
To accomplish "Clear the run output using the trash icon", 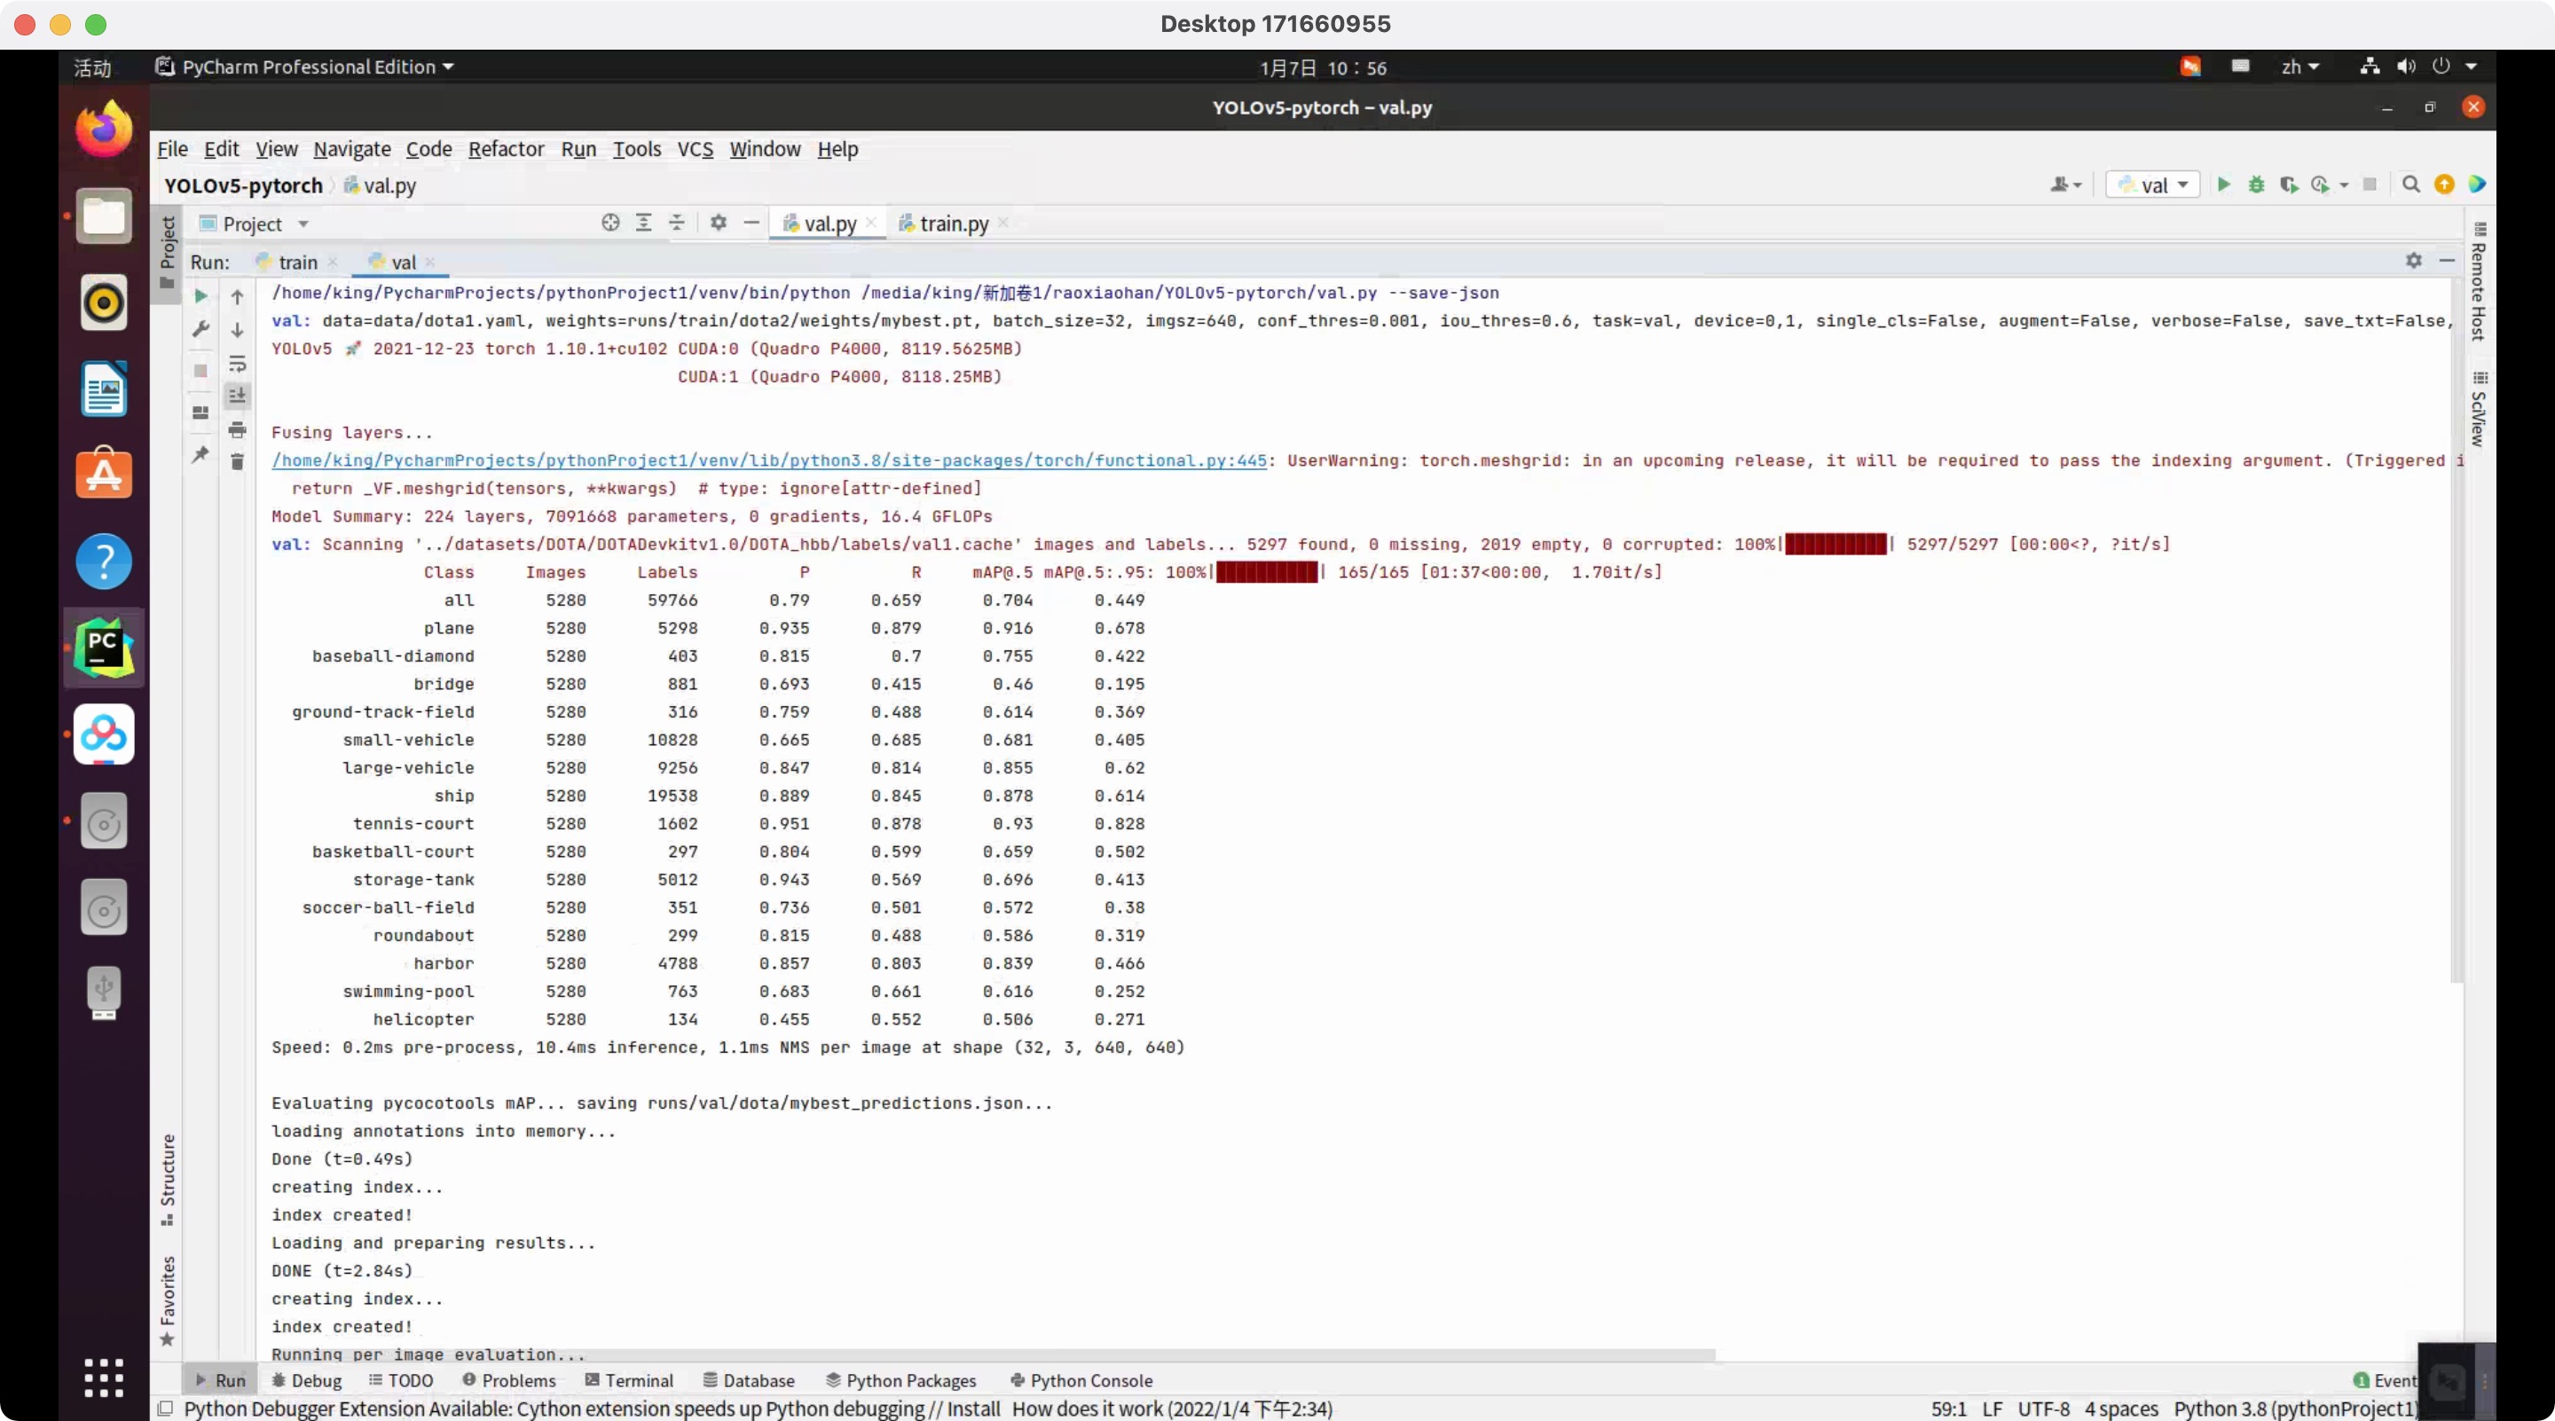I will coord(237,460).
